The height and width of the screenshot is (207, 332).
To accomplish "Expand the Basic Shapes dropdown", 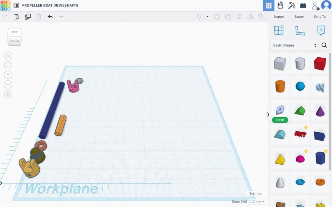I will tap(295, 45).
